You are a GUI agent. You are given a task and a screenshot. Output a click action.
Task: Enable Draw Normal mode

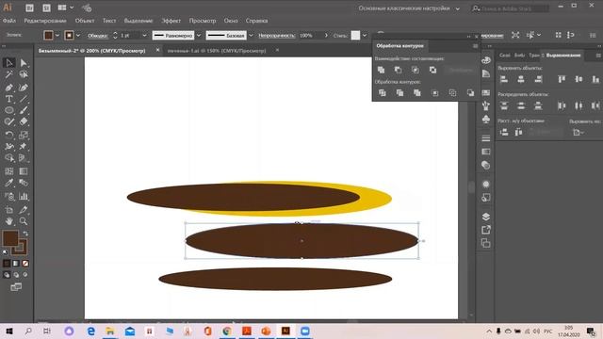pyautogui.click(x=7, y=275)
